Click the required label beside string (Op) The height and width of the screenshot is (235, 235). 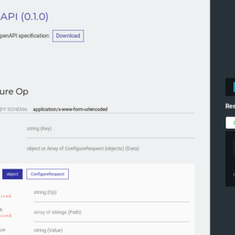(x=5, y=196)
